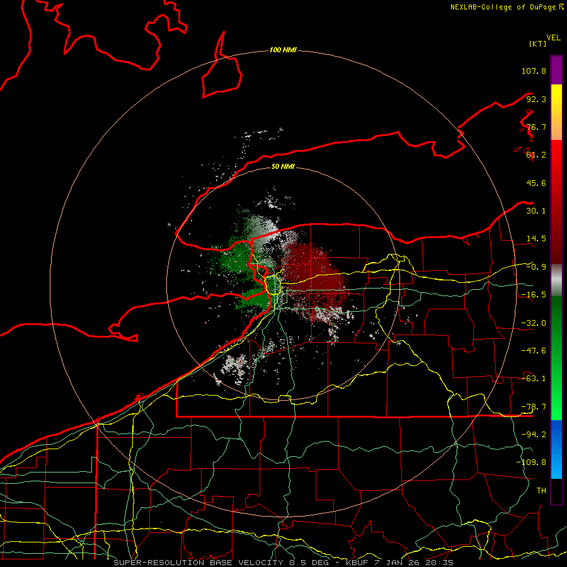
Task: Click the 14.5 velocity scale value
Action: point(536,239)
